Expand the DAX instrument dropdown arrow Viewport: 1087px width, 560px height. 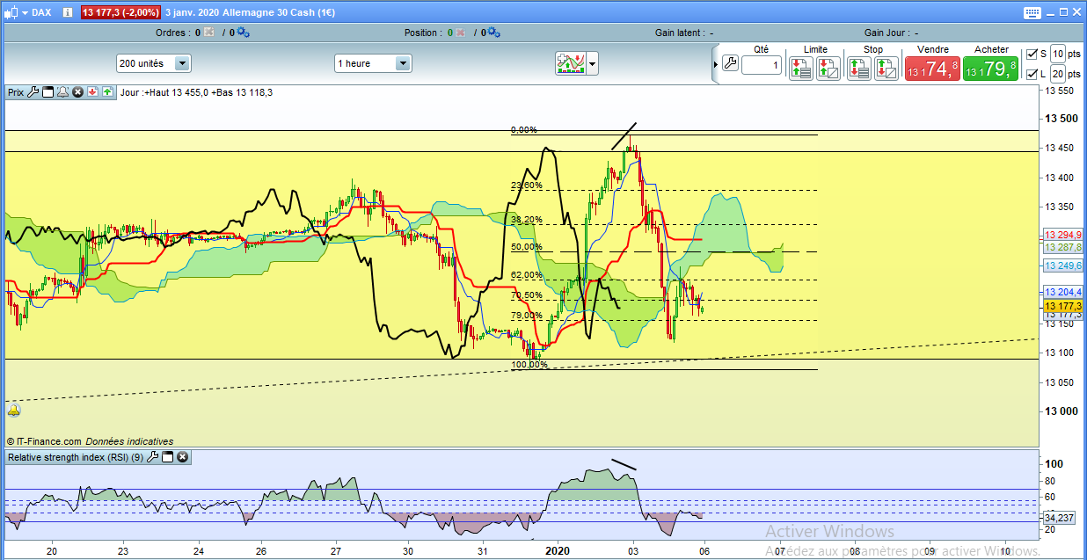(25, 13)
